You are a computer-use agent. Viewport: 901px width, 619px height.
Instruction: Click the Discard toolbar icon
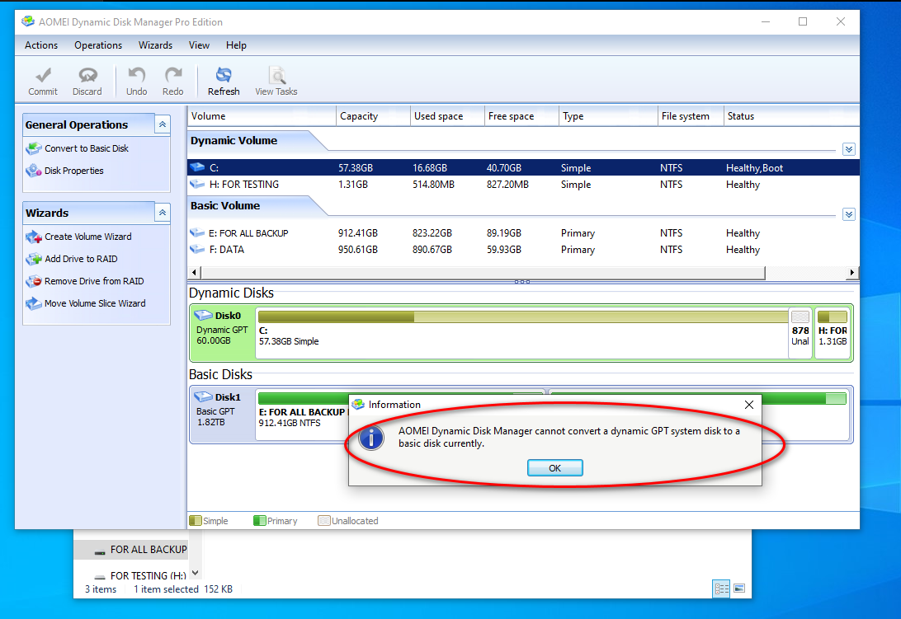(x=87, y=82)
